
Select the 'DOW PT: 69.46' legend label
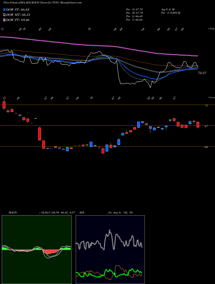[18, 20]
